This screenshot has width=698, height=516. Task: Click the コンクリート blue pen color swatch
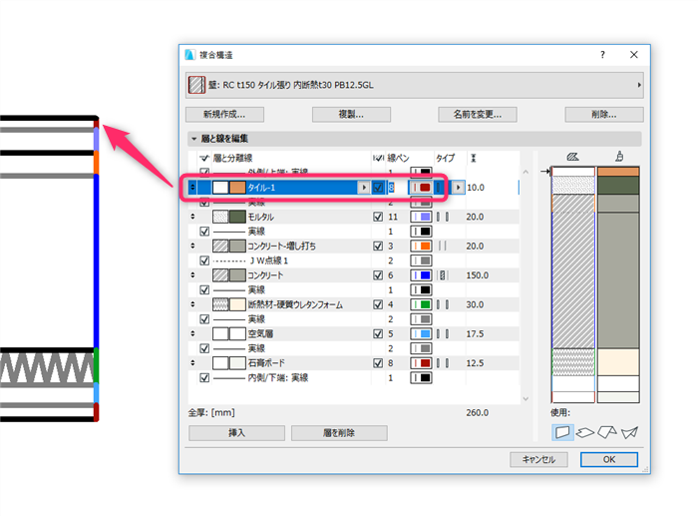(x=421, y=275)
